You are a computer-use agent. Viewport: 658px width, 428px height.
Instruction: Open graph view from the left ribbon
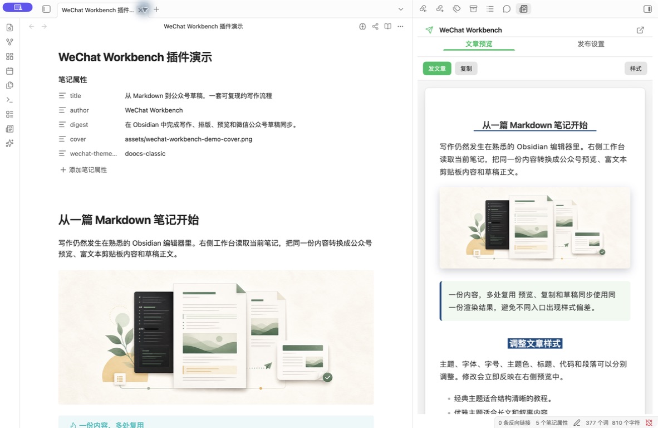coord(9,42)
